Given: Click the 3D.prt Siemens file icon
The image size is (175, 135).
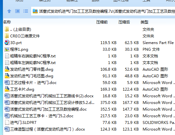Looking at the screenshot, I should [x=7, y=43].
